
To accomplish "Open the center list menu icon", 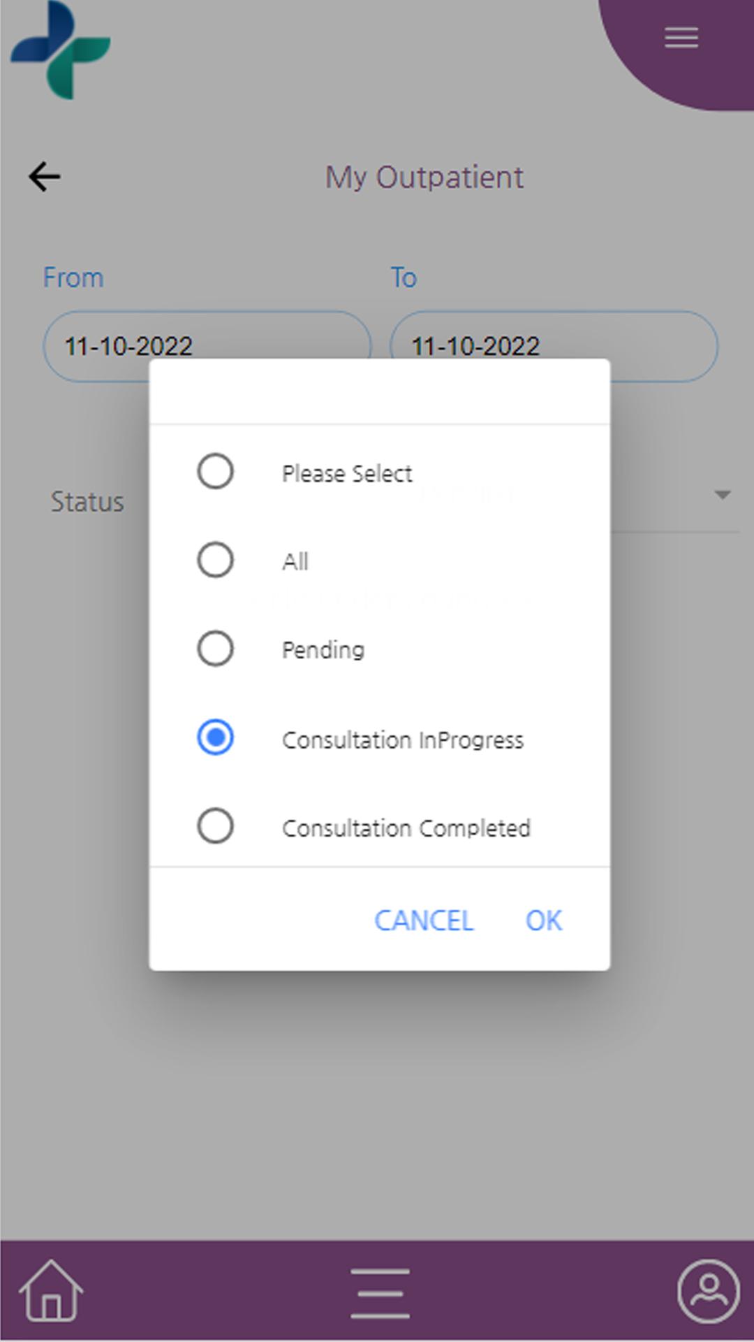I will [380, 1293].
